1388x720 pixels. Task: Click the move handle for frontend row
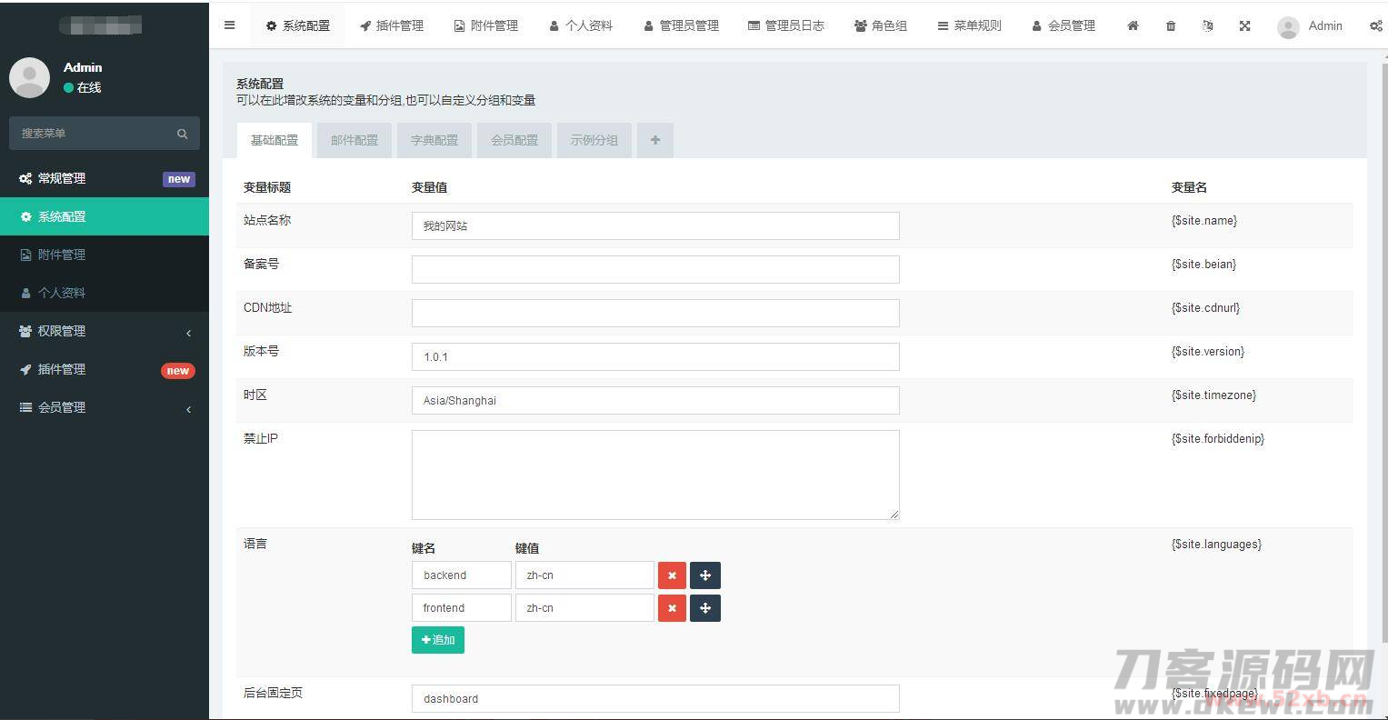(x=705, y=608)
